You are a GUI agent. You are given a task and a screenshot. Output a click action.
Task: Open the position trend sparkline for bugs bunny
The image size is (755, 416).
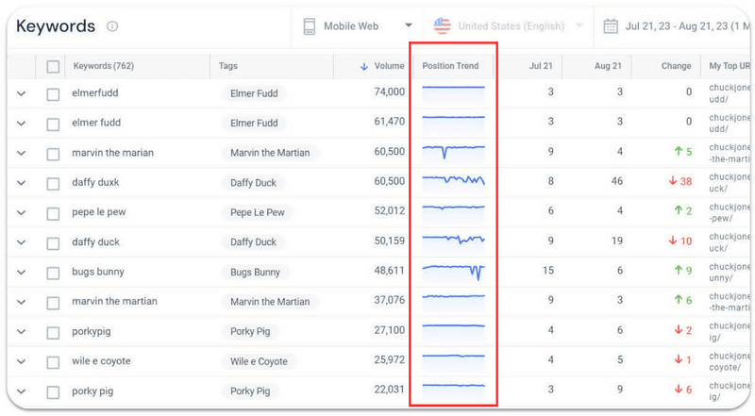coord(453,273)
